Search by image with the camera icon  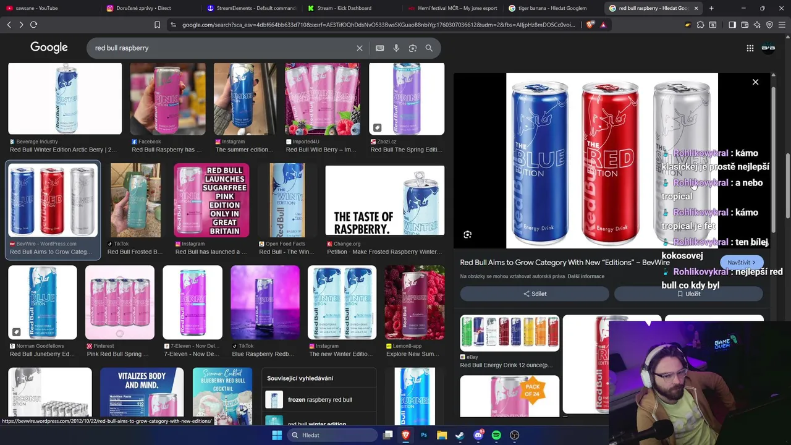pyautogui.click(x=413, y=48)
